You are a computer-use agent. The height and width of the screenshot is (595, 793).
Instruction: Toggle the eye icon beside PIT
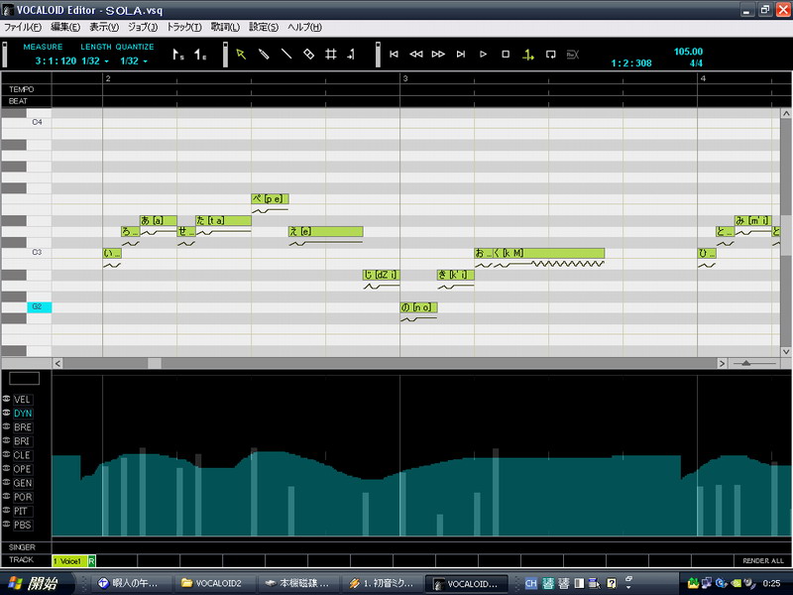tap(7, 510)
